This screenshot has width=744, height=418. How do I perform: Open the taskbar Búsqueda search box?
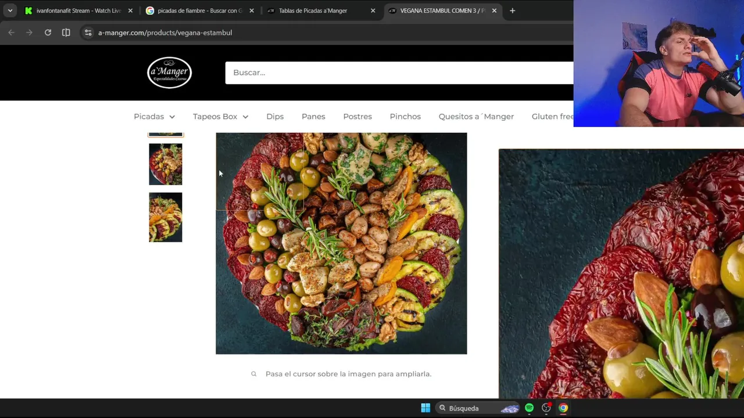click(x=478, y=408)
